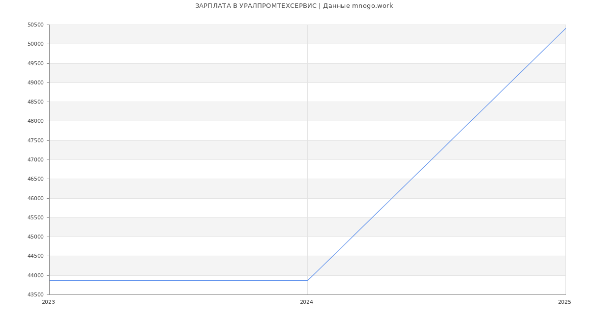Click the 49500 y-axis label

click(x=35, y=64)
